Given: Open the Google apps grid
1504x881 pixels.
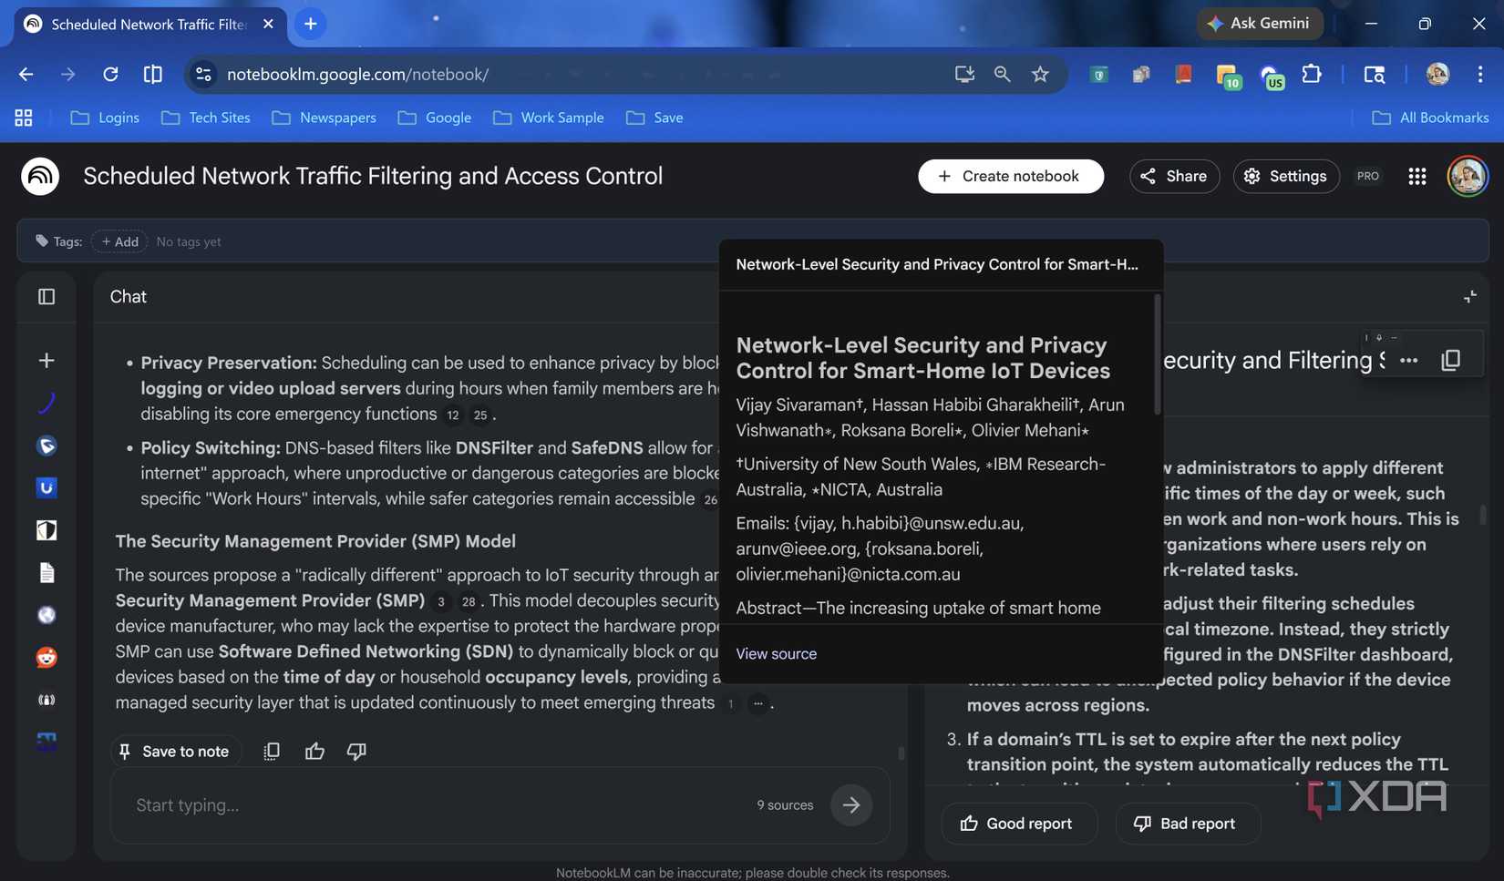Looking at the screenshot, I should 1416,177.
